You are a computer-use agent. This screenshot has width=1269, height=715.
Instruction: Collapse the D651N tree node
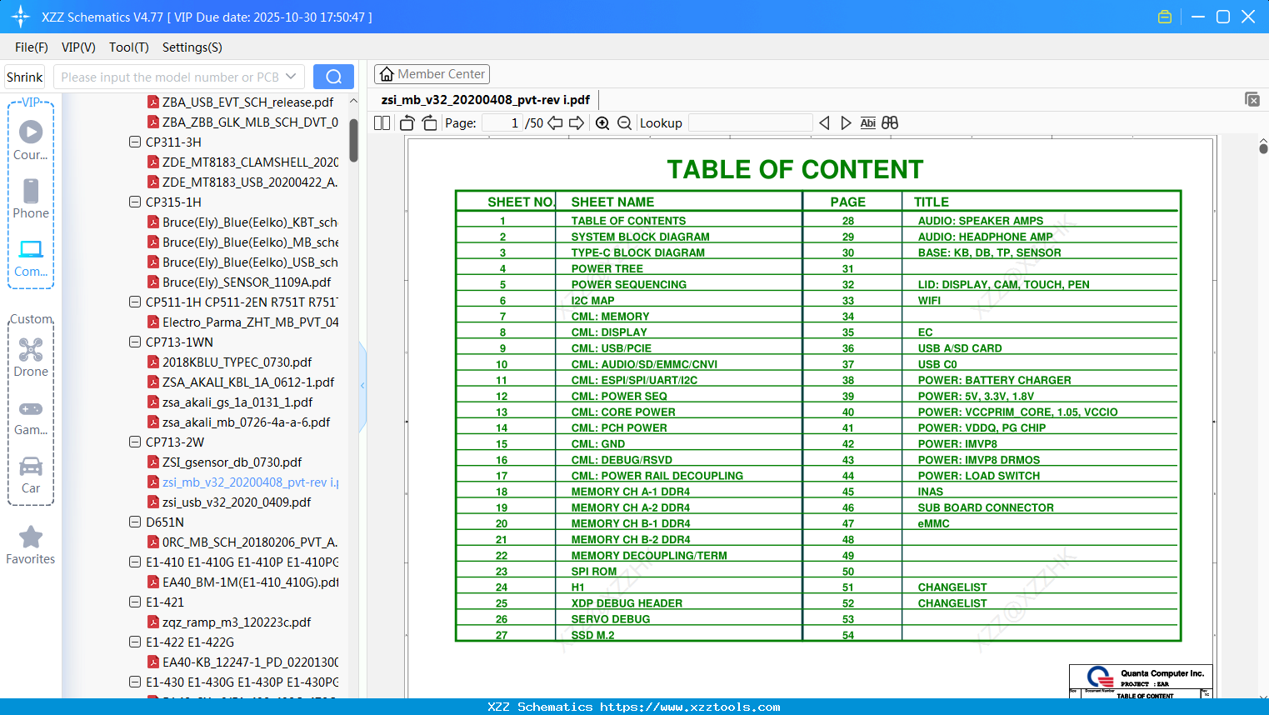[x=135, y=522]
